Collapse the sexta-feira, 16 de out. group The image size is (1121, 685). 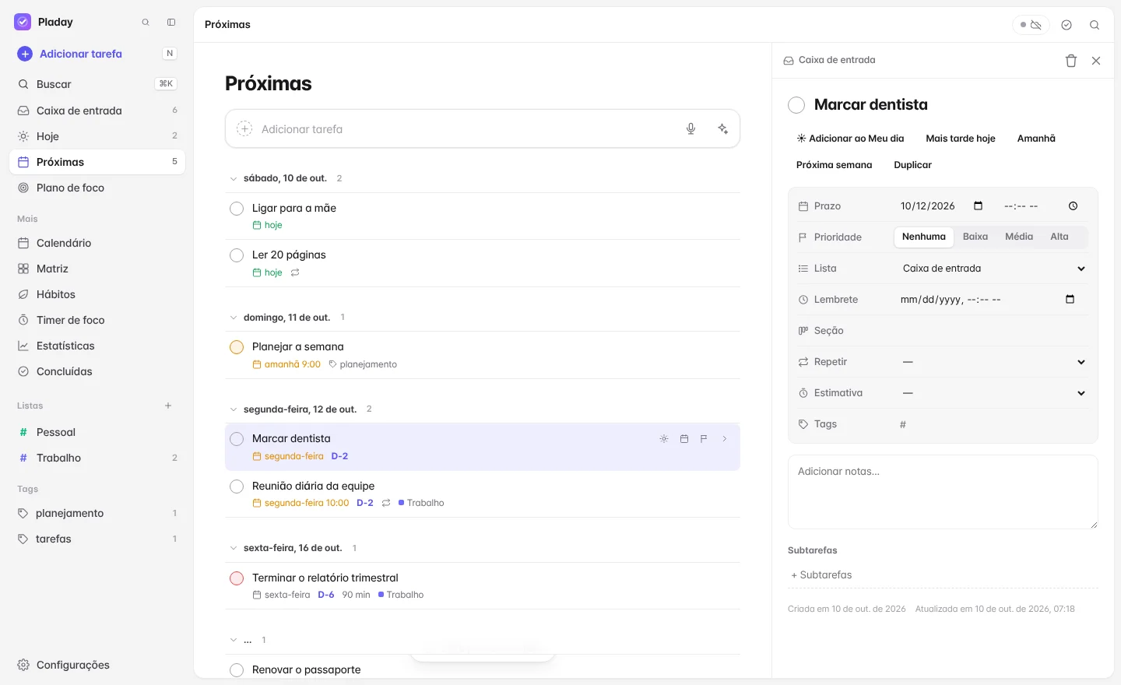click(233, 548)
